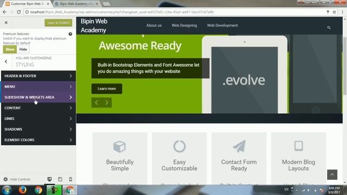Image resolution: width=347 pixels, height=195 pixels.
Task: Close the Customize browser tab
Action: [48, 4]
